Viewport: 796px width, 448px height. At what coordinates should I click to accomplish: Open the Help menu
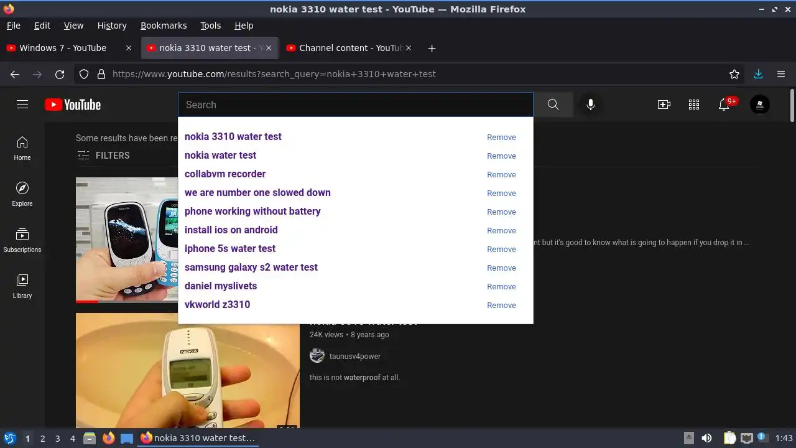244,26
